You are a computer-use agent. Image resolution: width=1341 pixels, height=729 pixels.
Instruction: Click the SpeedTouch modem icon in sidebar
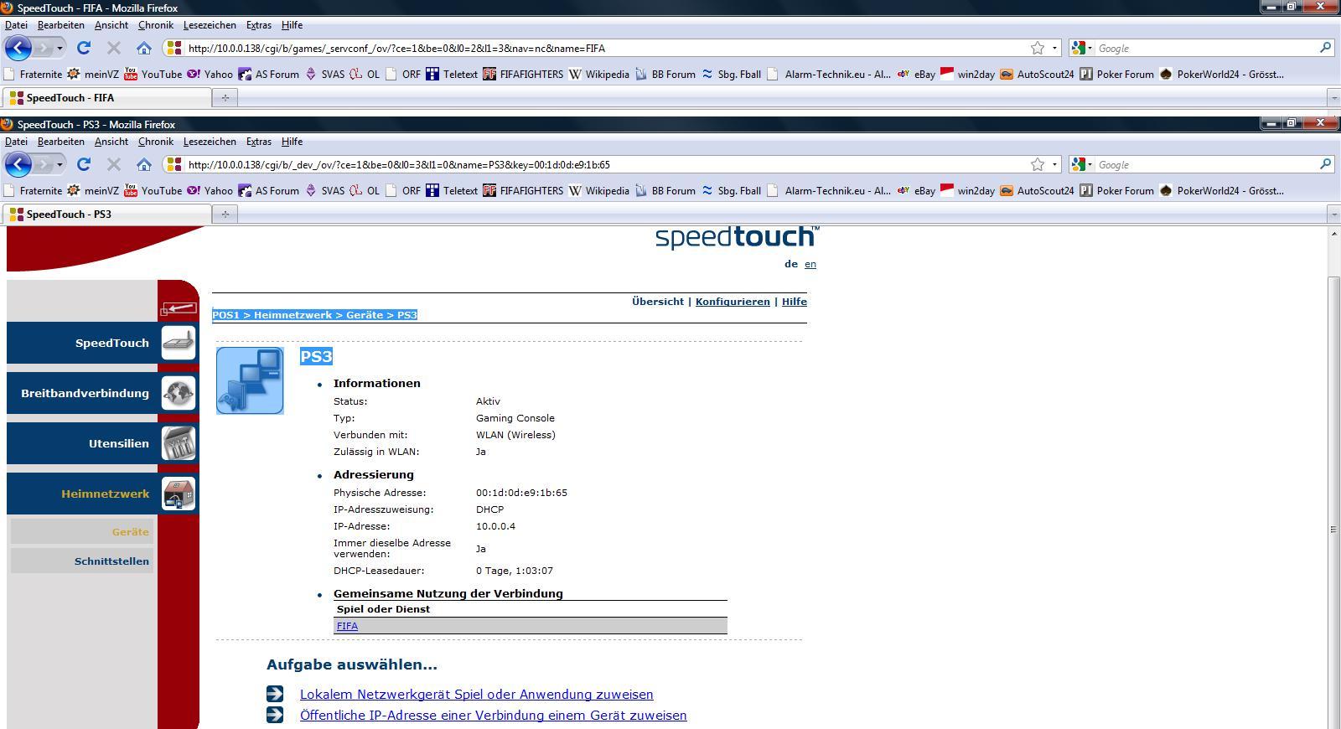click(179, 343)
